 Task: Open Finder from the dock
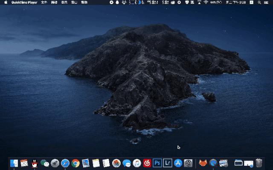point(14,163)
